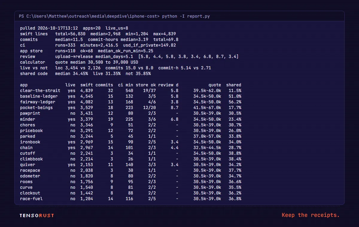Screen dimensions: 359x227
Task: Click the timestamp 'pulled 2026-10-17T13:12'
Action: coord(49,28)
